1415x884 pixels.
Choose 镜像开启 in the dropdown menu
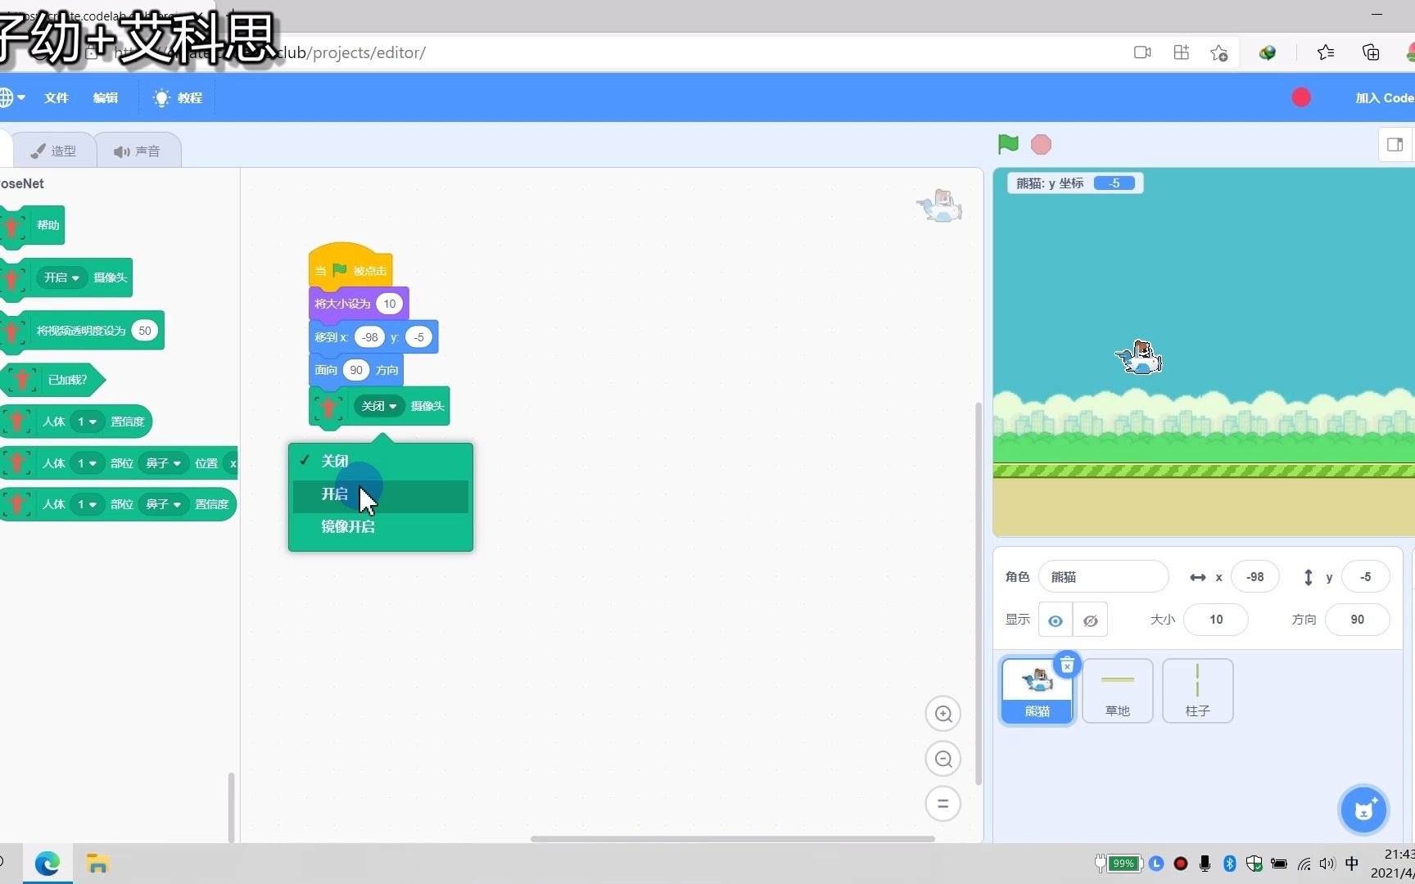381,526
